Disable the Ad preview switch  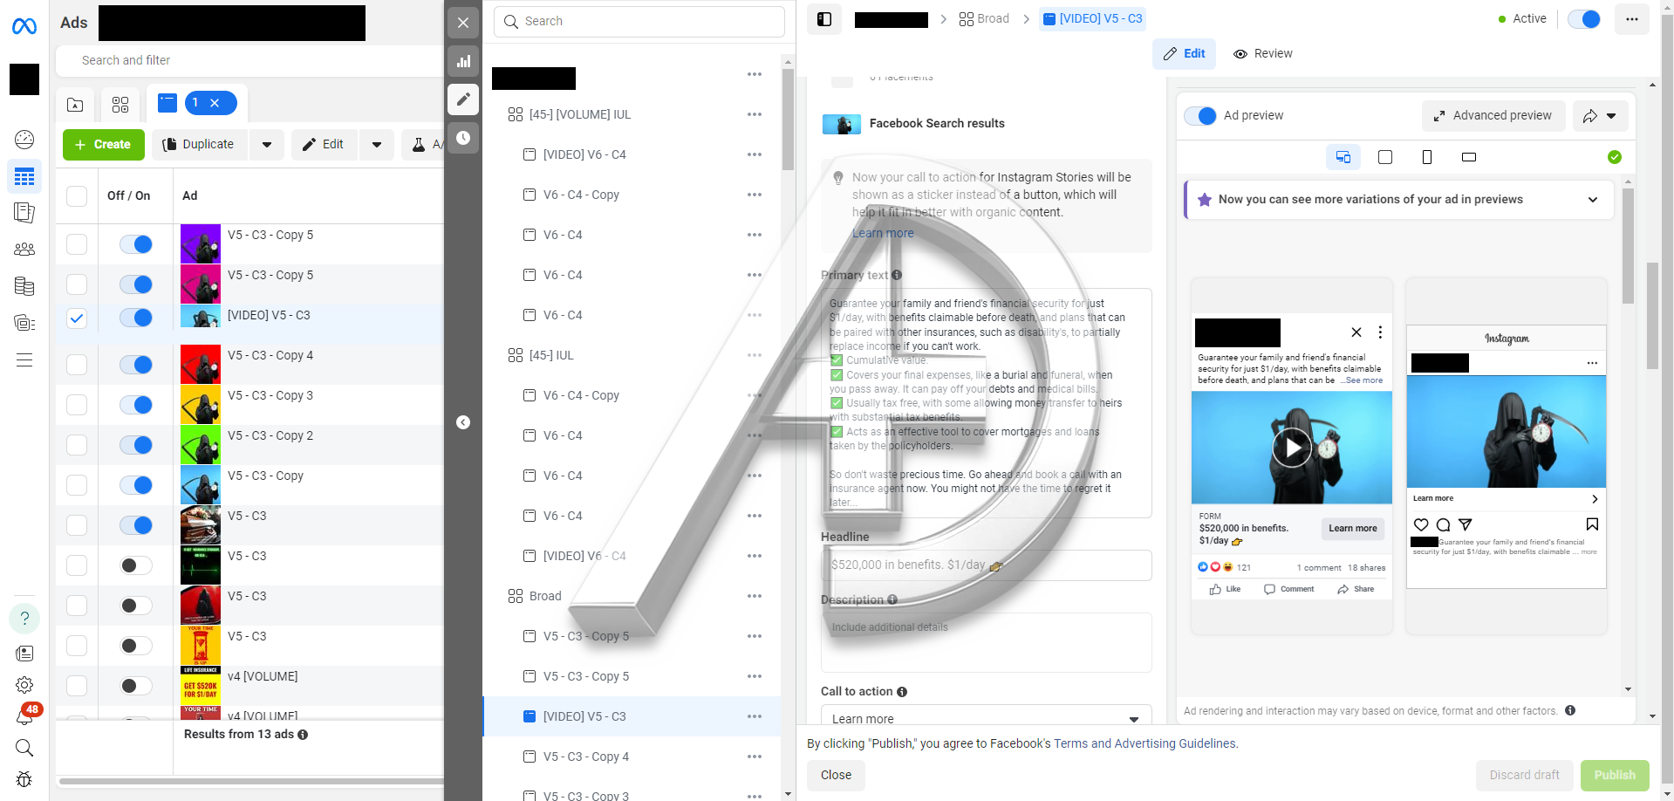(1201, 116)
